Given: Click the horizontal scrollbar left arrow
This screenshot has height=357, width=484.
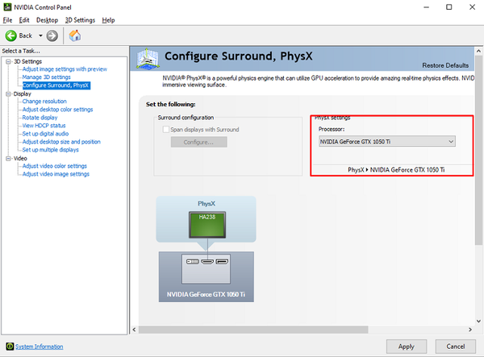Looking at the screenshot, I should 134,330.
